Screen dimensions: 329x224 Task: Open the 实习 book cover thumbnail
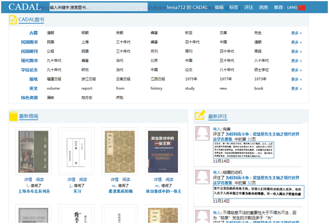(77, 151)
